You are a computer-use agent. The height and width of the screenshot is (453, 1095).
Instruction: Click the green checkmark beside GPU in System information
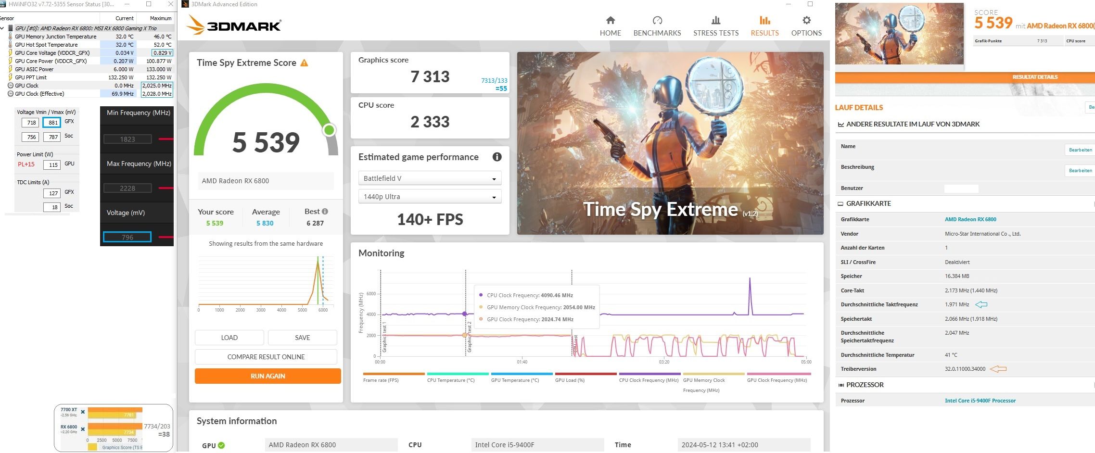click(x=221, y=445)
